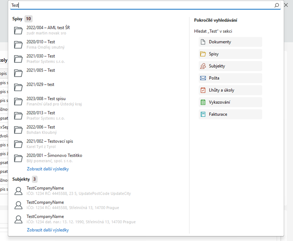The height and width of the screenshot is (241, 293).
Task: Click the Vykazování green table icon
Action: [203, 102]
